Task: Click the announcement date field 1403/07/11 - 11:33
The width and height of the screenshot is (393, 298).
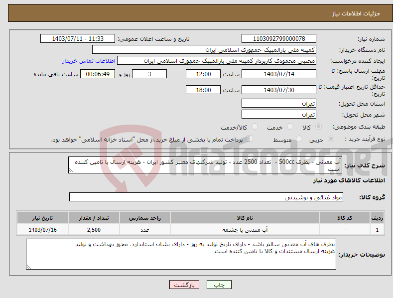Action: click(x=77, y=39)
